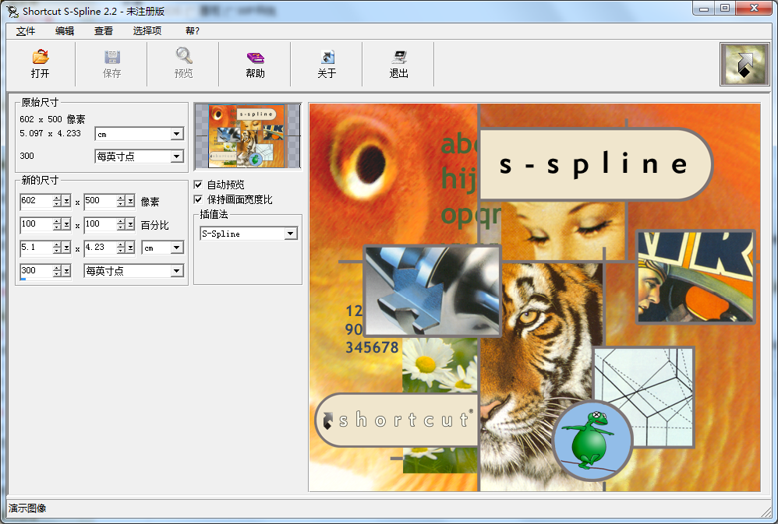
Task: Click the Open (打开) folder icon
Action: [41, 57]
